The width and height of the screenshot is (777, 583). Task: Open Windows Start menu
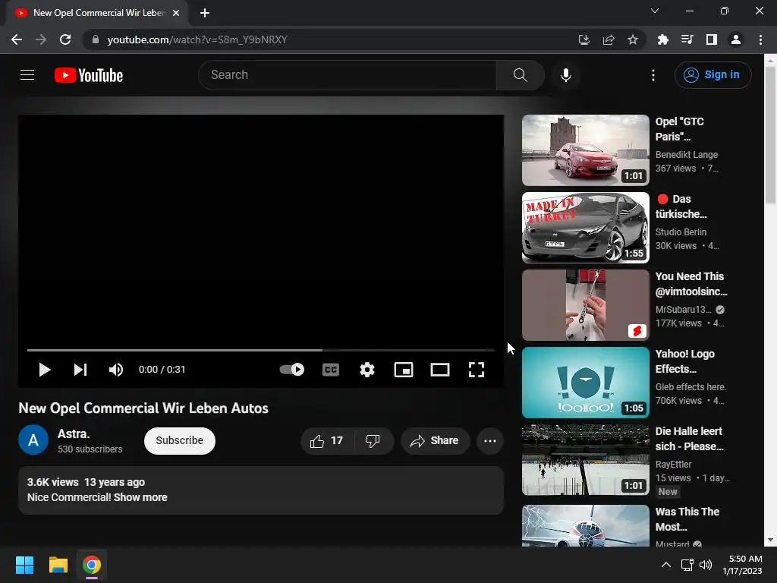[x=24, y=565]
